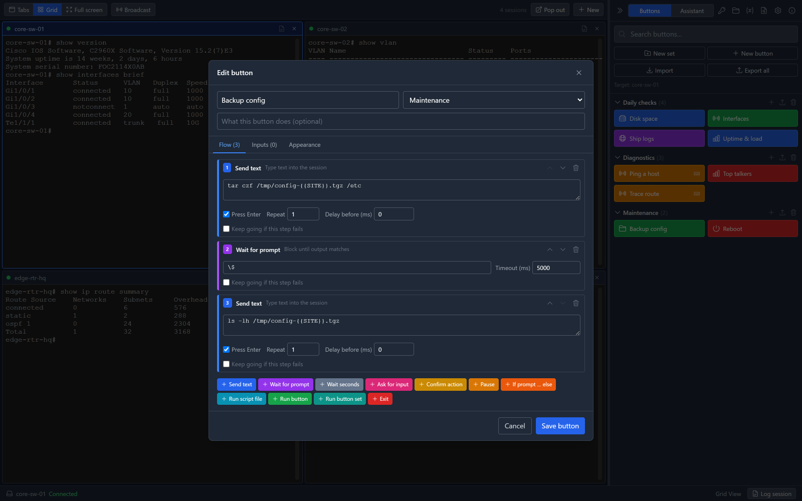Switch layout to Tabs view
Screen dimensions: 802x501
(19, 10)
